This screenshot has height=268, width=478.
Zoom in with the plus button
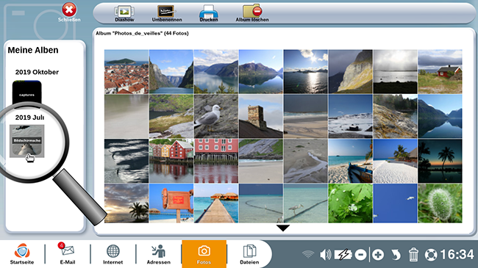tap(378, 255)
